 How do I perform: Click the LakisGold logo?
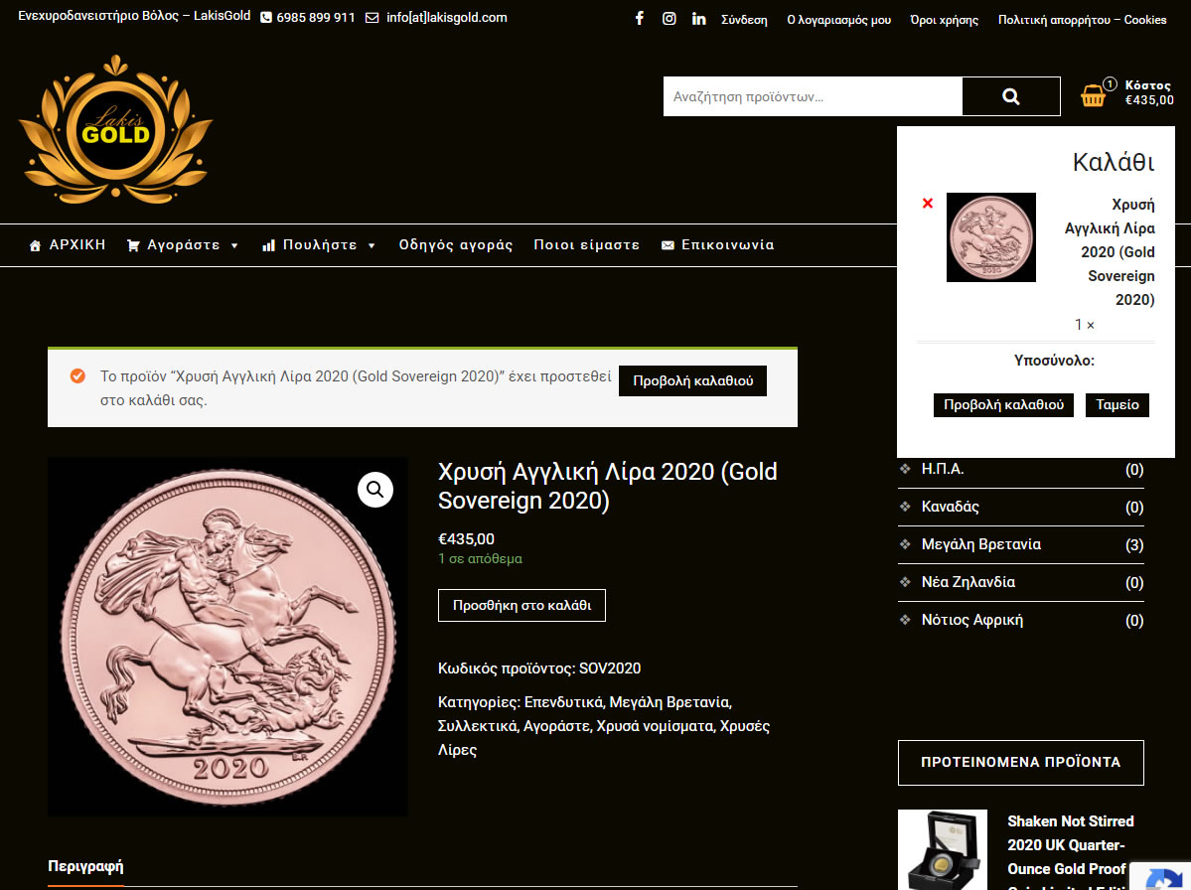(x=115, y=129)
